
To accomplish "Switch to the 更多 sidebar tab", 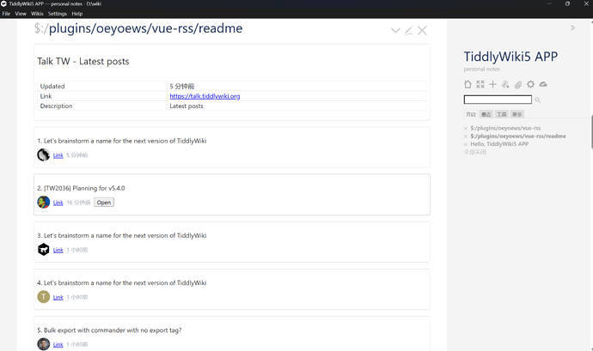I will tap(517, 114).
